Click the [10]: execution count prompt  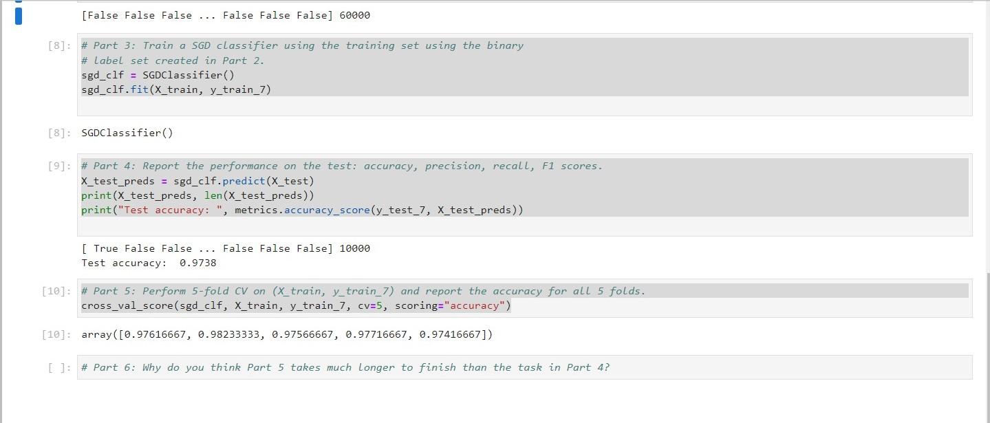(54, 290)
